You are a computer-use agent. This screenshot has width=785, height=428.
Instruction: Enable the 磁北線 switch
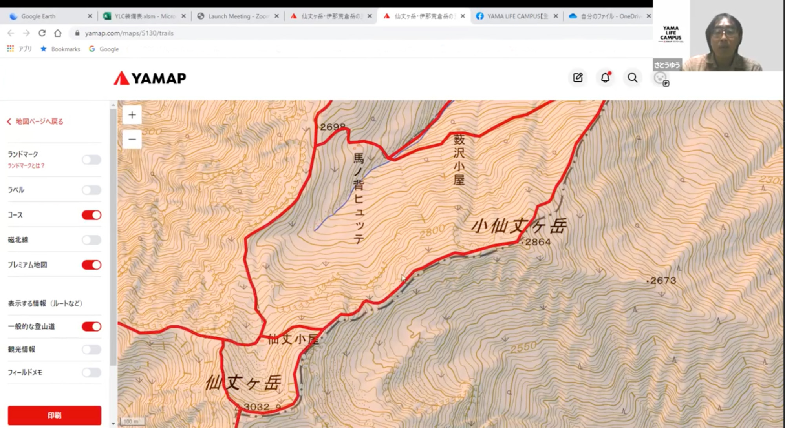[91, 240]
